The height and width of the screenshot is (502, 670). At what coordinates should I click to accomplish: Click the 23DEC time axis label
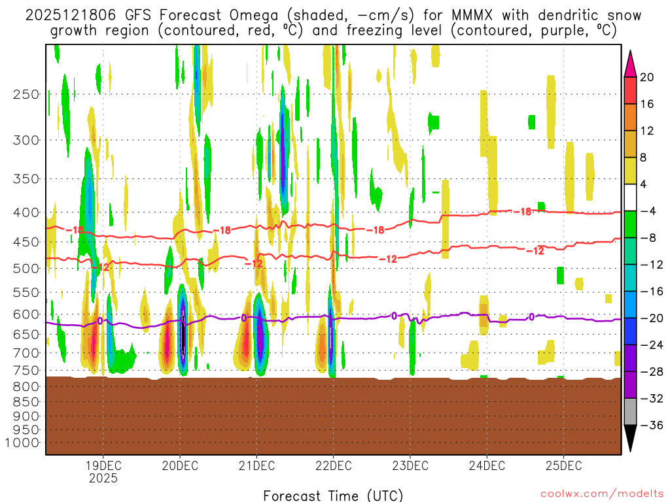pos(410,466)
